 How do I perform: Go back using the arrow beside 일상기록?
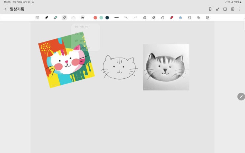point(5,9)
